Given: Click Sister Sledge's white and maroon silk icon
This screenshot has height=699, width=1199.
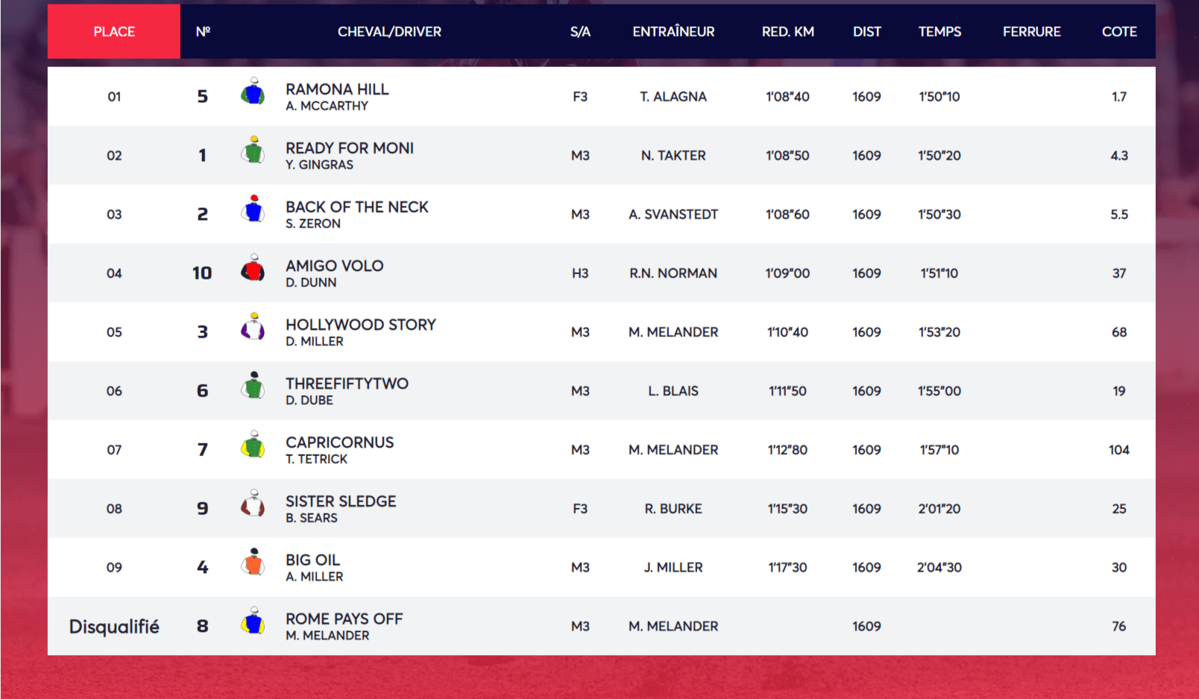Looking at the screenshot, I should click(x=253, y=503).
